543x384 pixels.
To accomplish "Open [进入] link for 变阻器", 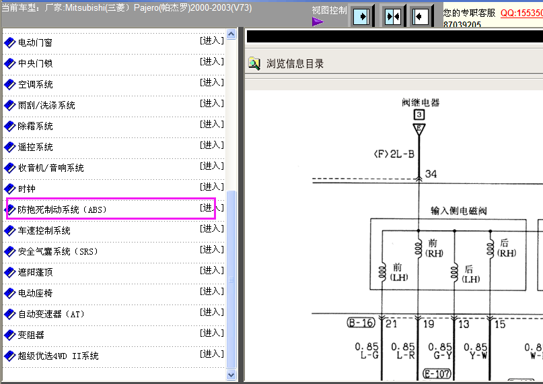I will tap(212, 333).
